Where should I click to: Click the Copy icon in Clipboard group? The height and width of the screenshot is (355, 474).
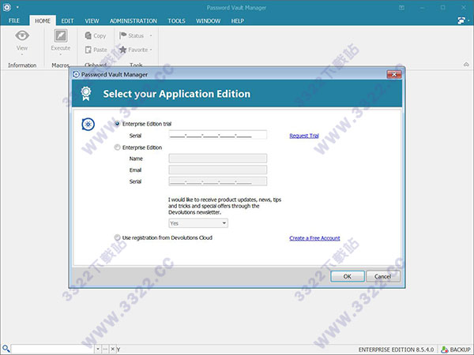point(88,35)
